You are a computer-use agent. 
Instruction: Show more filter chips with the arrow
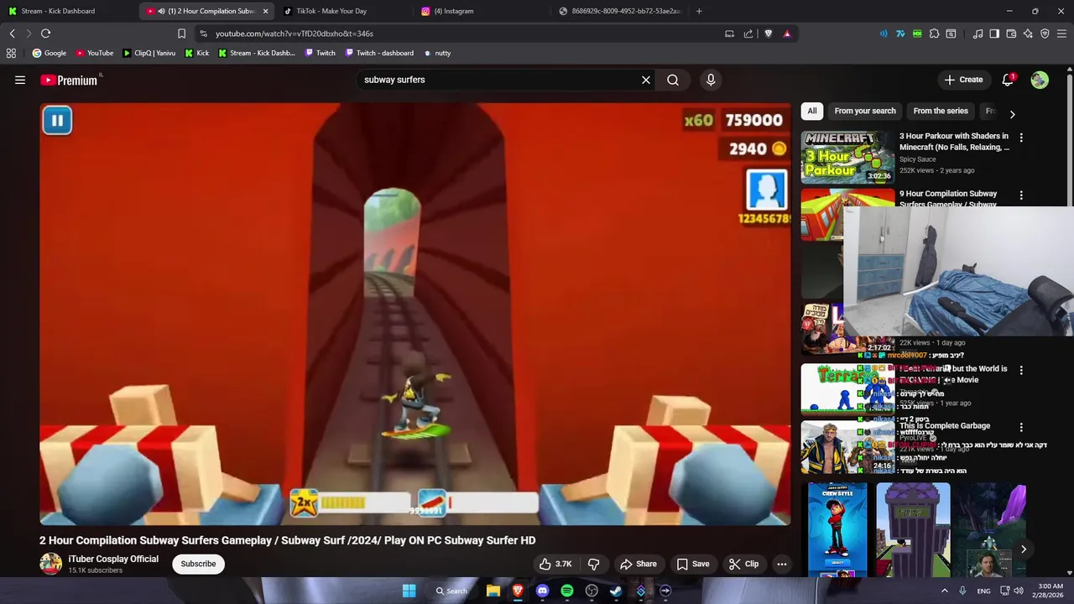click(x=1012, y=114)
